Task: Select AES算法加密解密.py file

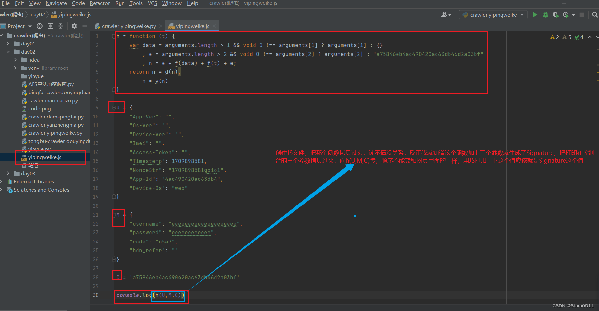Action: coord(51,84)
